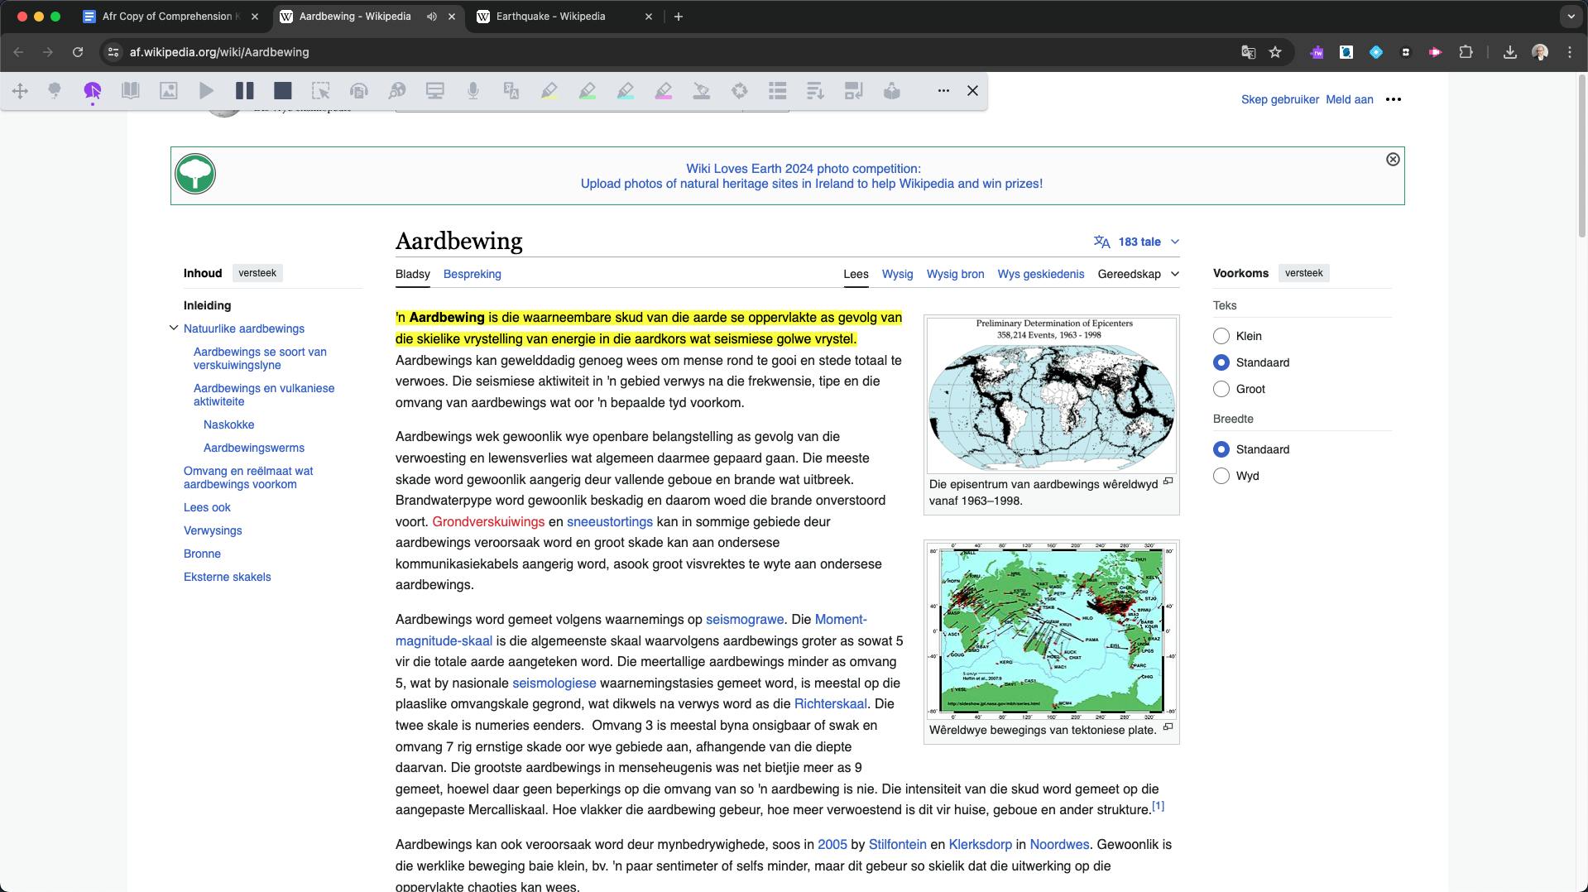Select the pink highlighter
Screen dimensions: 1588x892
tap(664, 91)
